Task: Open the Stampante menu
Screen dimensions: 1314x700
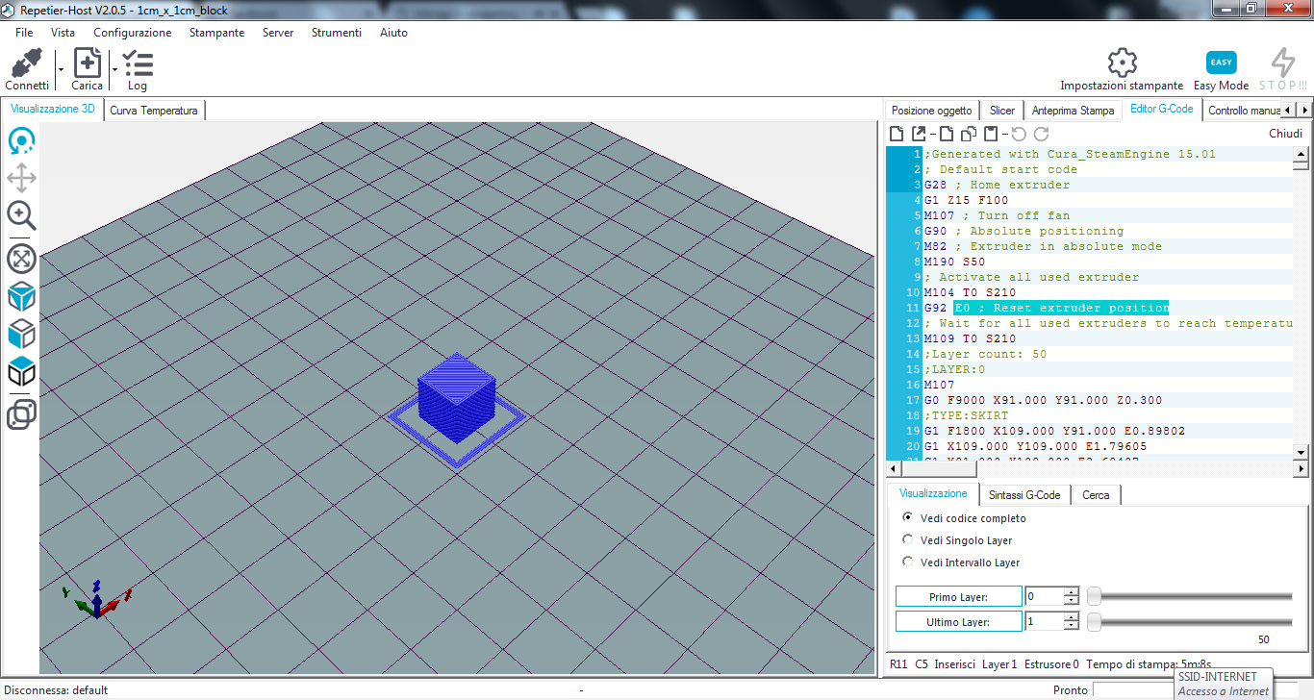Action: click(x=216, y=33)
